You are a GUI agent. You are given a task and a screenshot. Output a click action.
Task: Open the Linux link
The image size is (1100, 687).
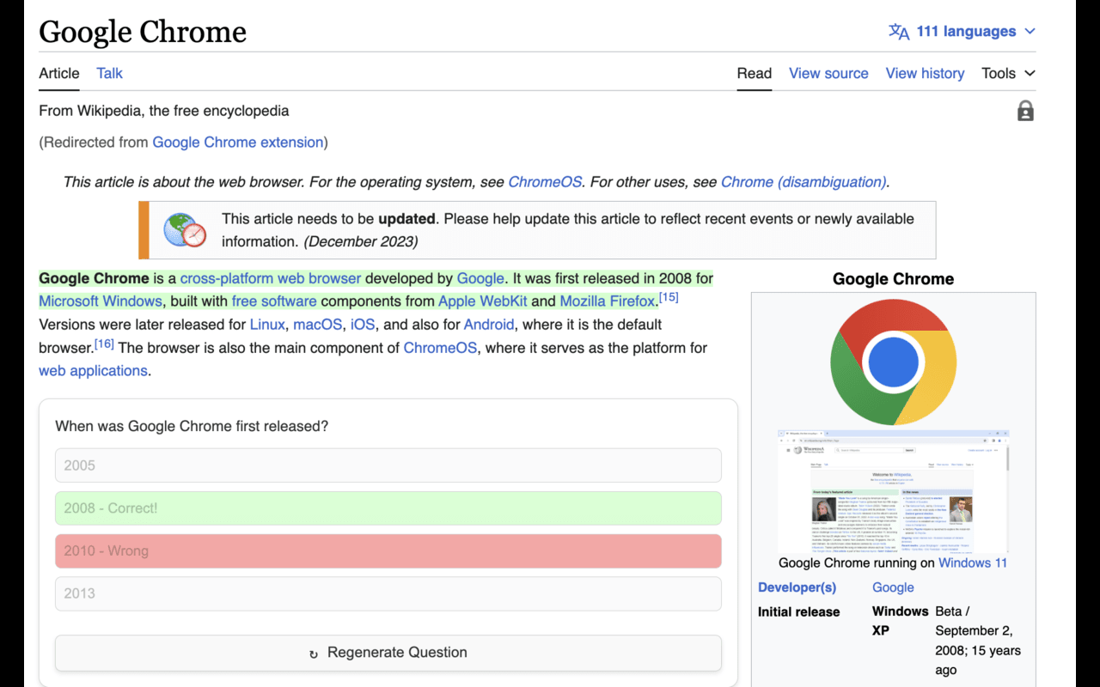coord(267,325)
